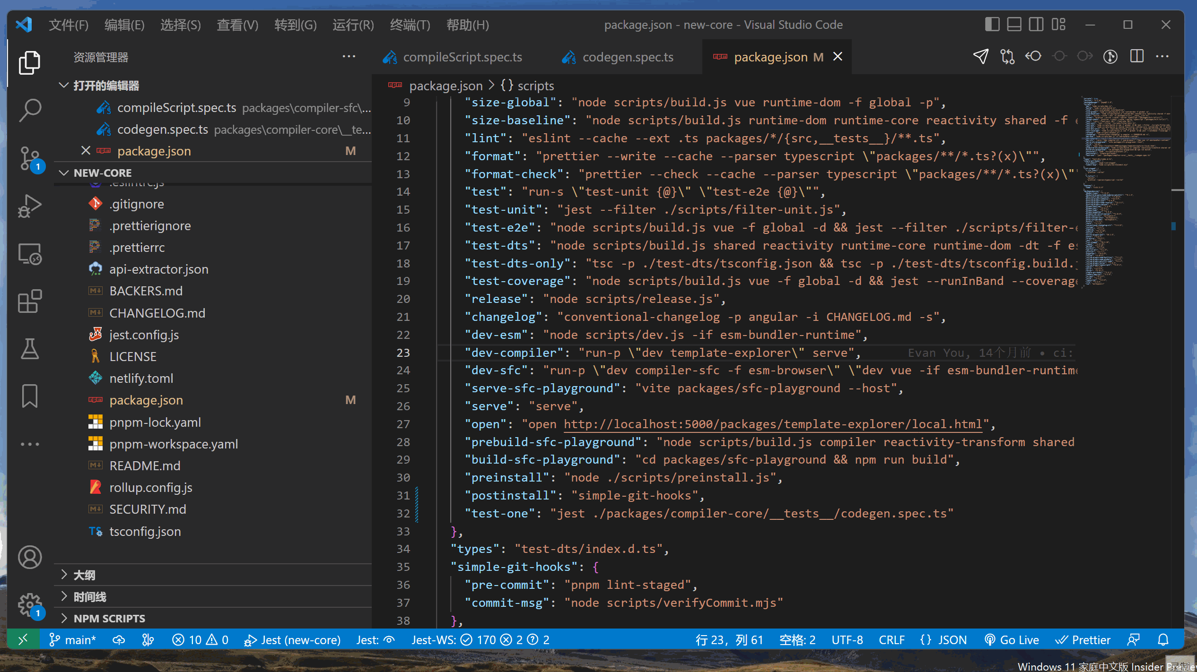Go to previous revision icon in editor toolbar

point(1033,57)
